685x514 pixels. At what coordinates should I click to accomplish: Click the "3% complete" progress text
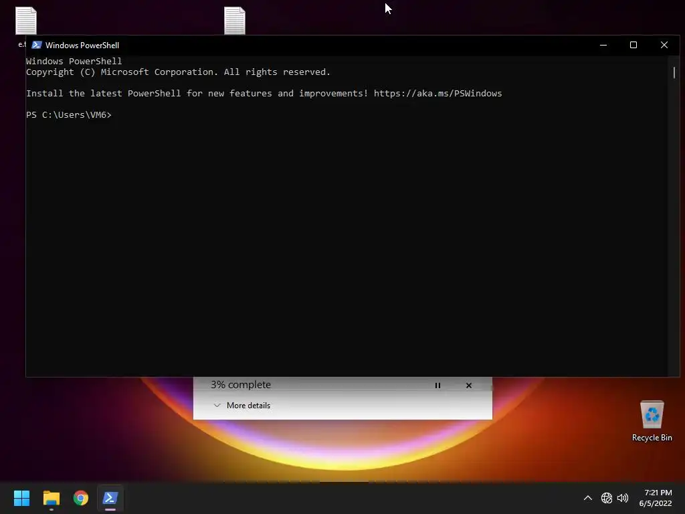point(241,385)
